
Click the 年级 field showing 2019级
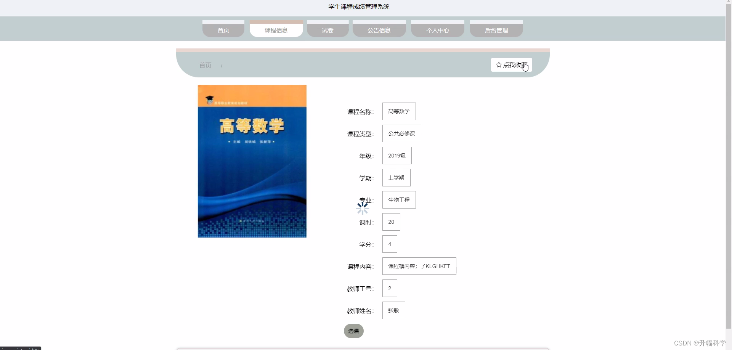[396, 155]
